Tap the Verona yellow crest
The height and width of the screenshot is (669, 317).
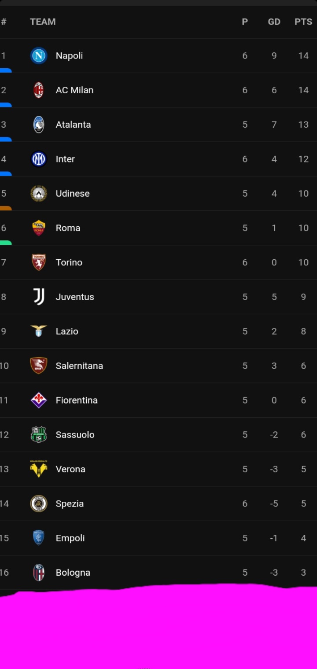(x=39, y=469)
